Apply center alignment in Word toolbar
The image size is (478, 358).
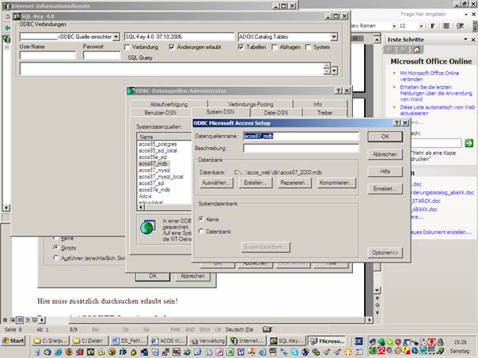pos(446,26)
